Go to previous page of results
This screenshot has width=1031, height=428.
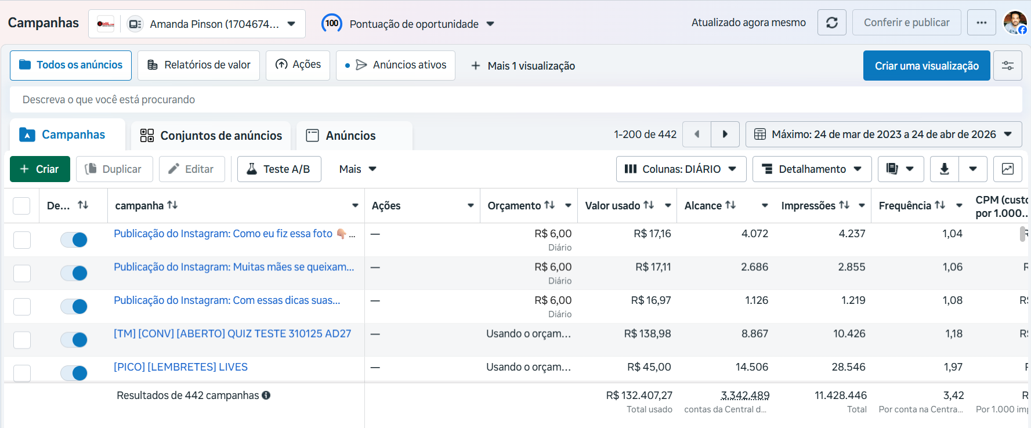(697, 134)
